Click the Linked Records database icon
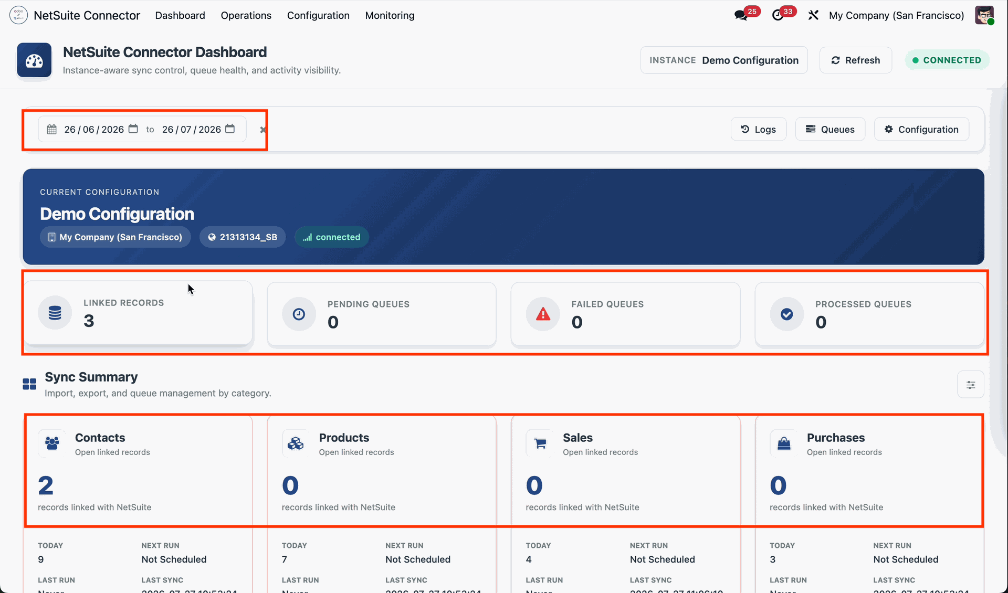 tap(55, 313)
